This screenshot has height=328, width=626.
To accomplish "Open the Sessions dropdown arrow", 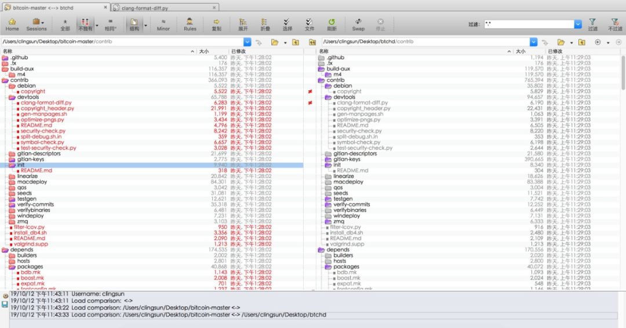I will click(x=43, y=23).
